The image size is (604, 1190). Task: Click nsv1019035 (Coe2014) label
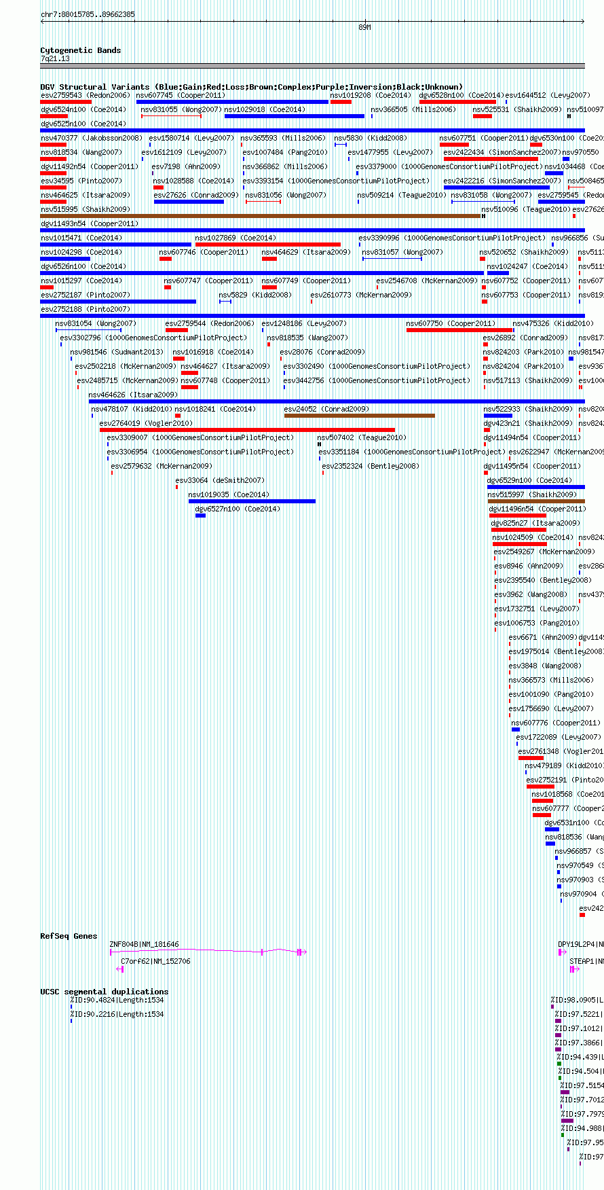pos(229,495)
